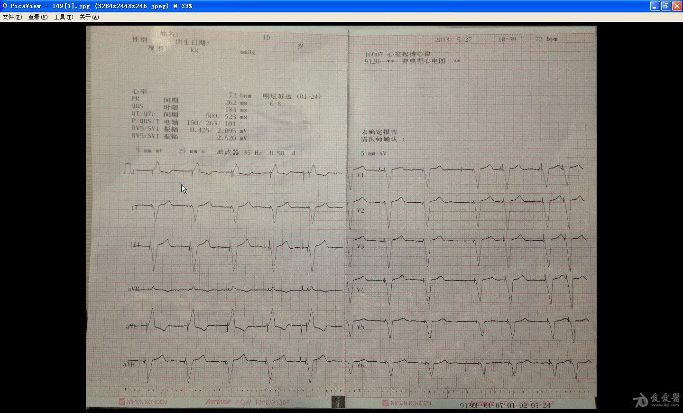Click the V4 lead label on the ECG

pos(360,290)
